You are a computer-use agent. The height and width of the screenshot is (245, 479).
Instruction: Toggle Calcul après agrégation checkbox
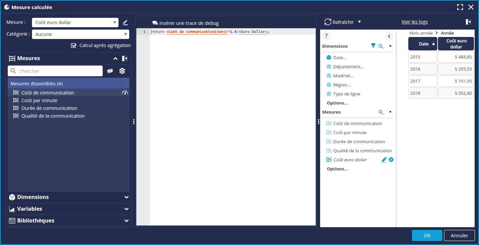click(x=74, y=45)
